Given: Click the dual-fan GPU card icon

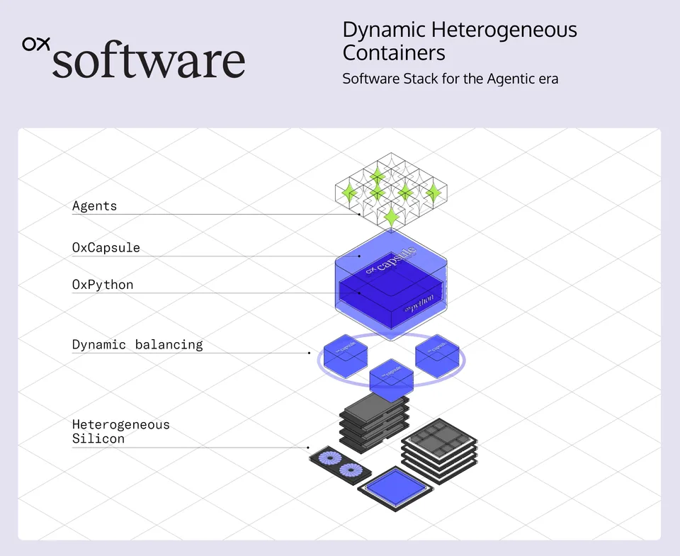Looking at the screenshot, I should (341, 465).
